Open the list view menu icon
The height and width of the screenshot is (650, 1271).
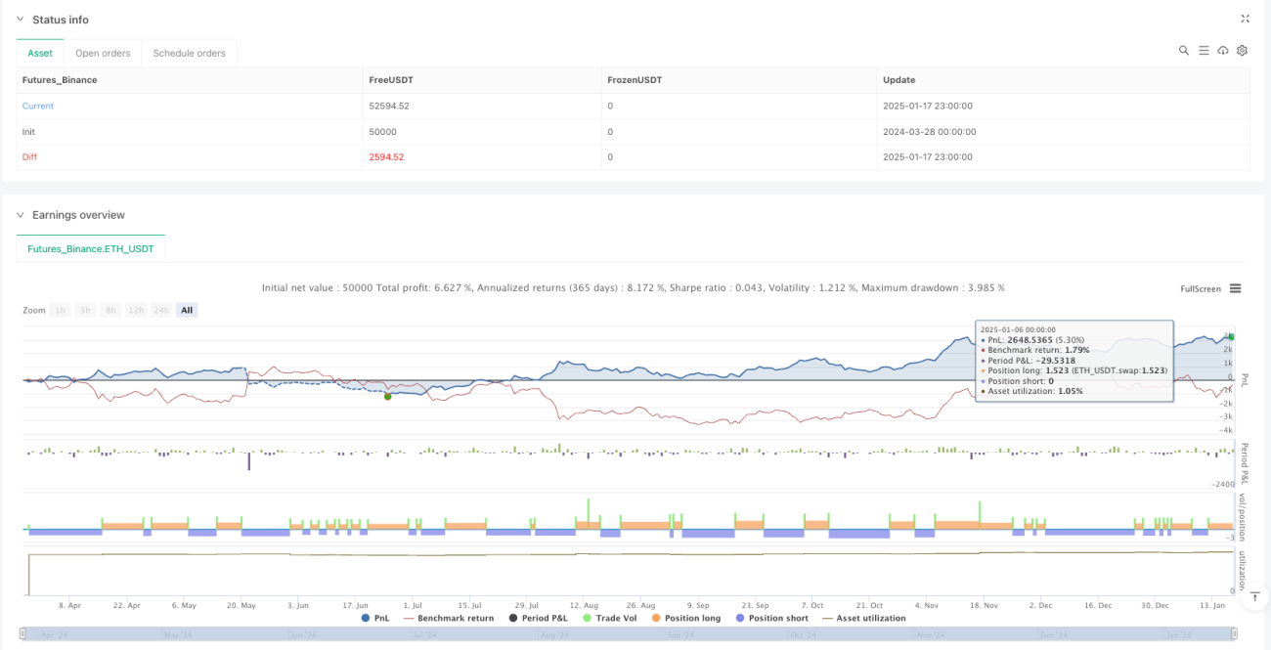tap(1204, 51)
